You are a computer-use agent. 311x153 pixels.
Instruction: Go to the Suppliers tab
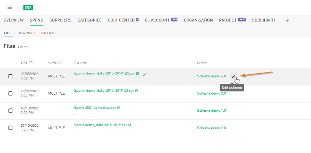pyautogui.click(x=60, y=20)
